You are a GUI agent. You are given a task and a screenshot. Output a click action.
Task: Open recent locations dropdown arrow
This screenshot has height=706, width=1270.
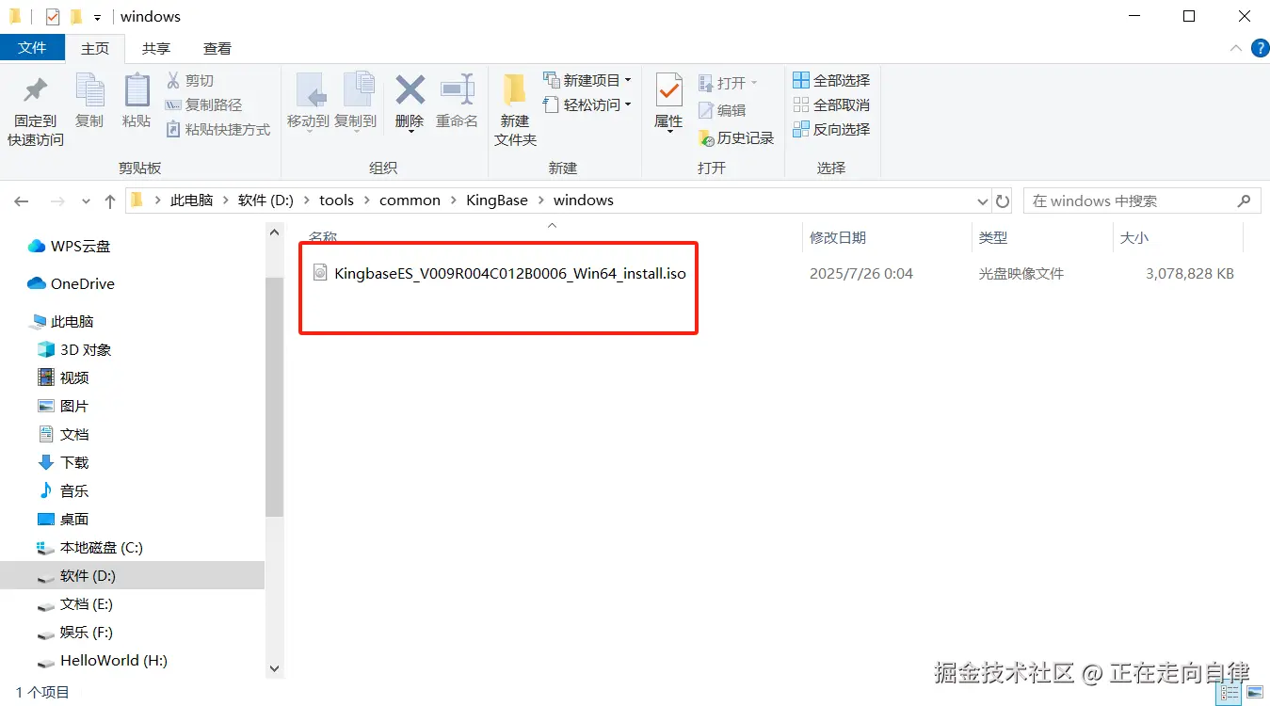pyautogui.click(x=87, y=201)
